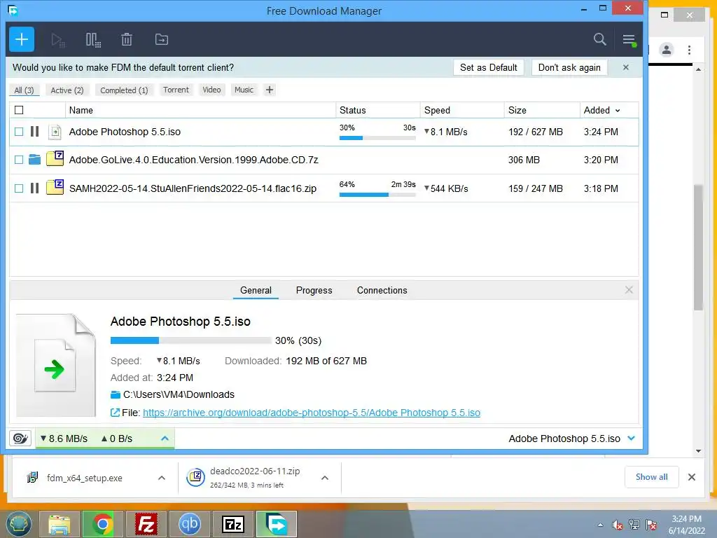
Task: Click the muted volume tray icon
Action: 618,525
